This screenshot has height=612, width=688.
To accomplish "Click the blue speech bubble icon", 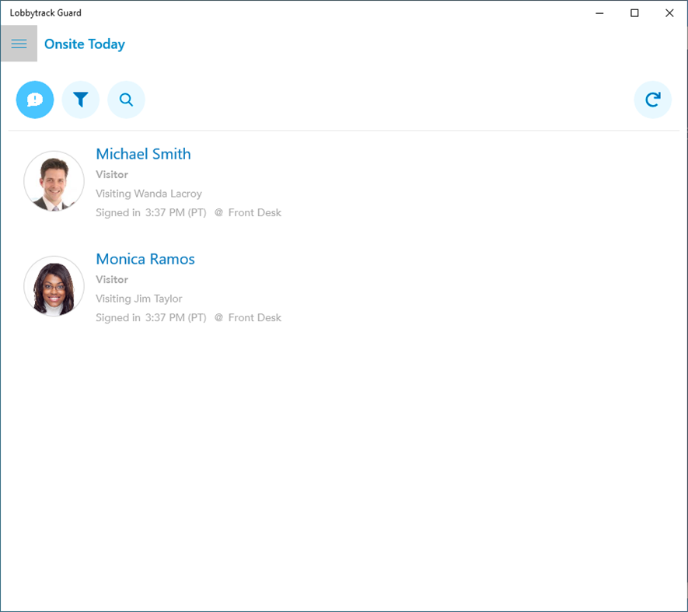I will (34, 100).
